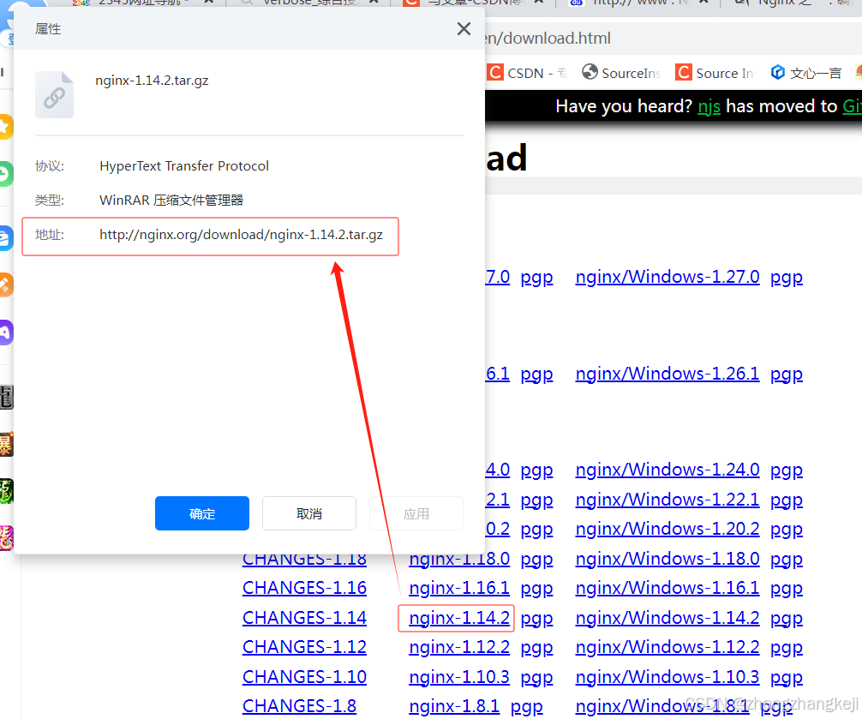Open the 文心一言 bookmark icon
This screenshot has width=862, height=719.
[778, 72]
